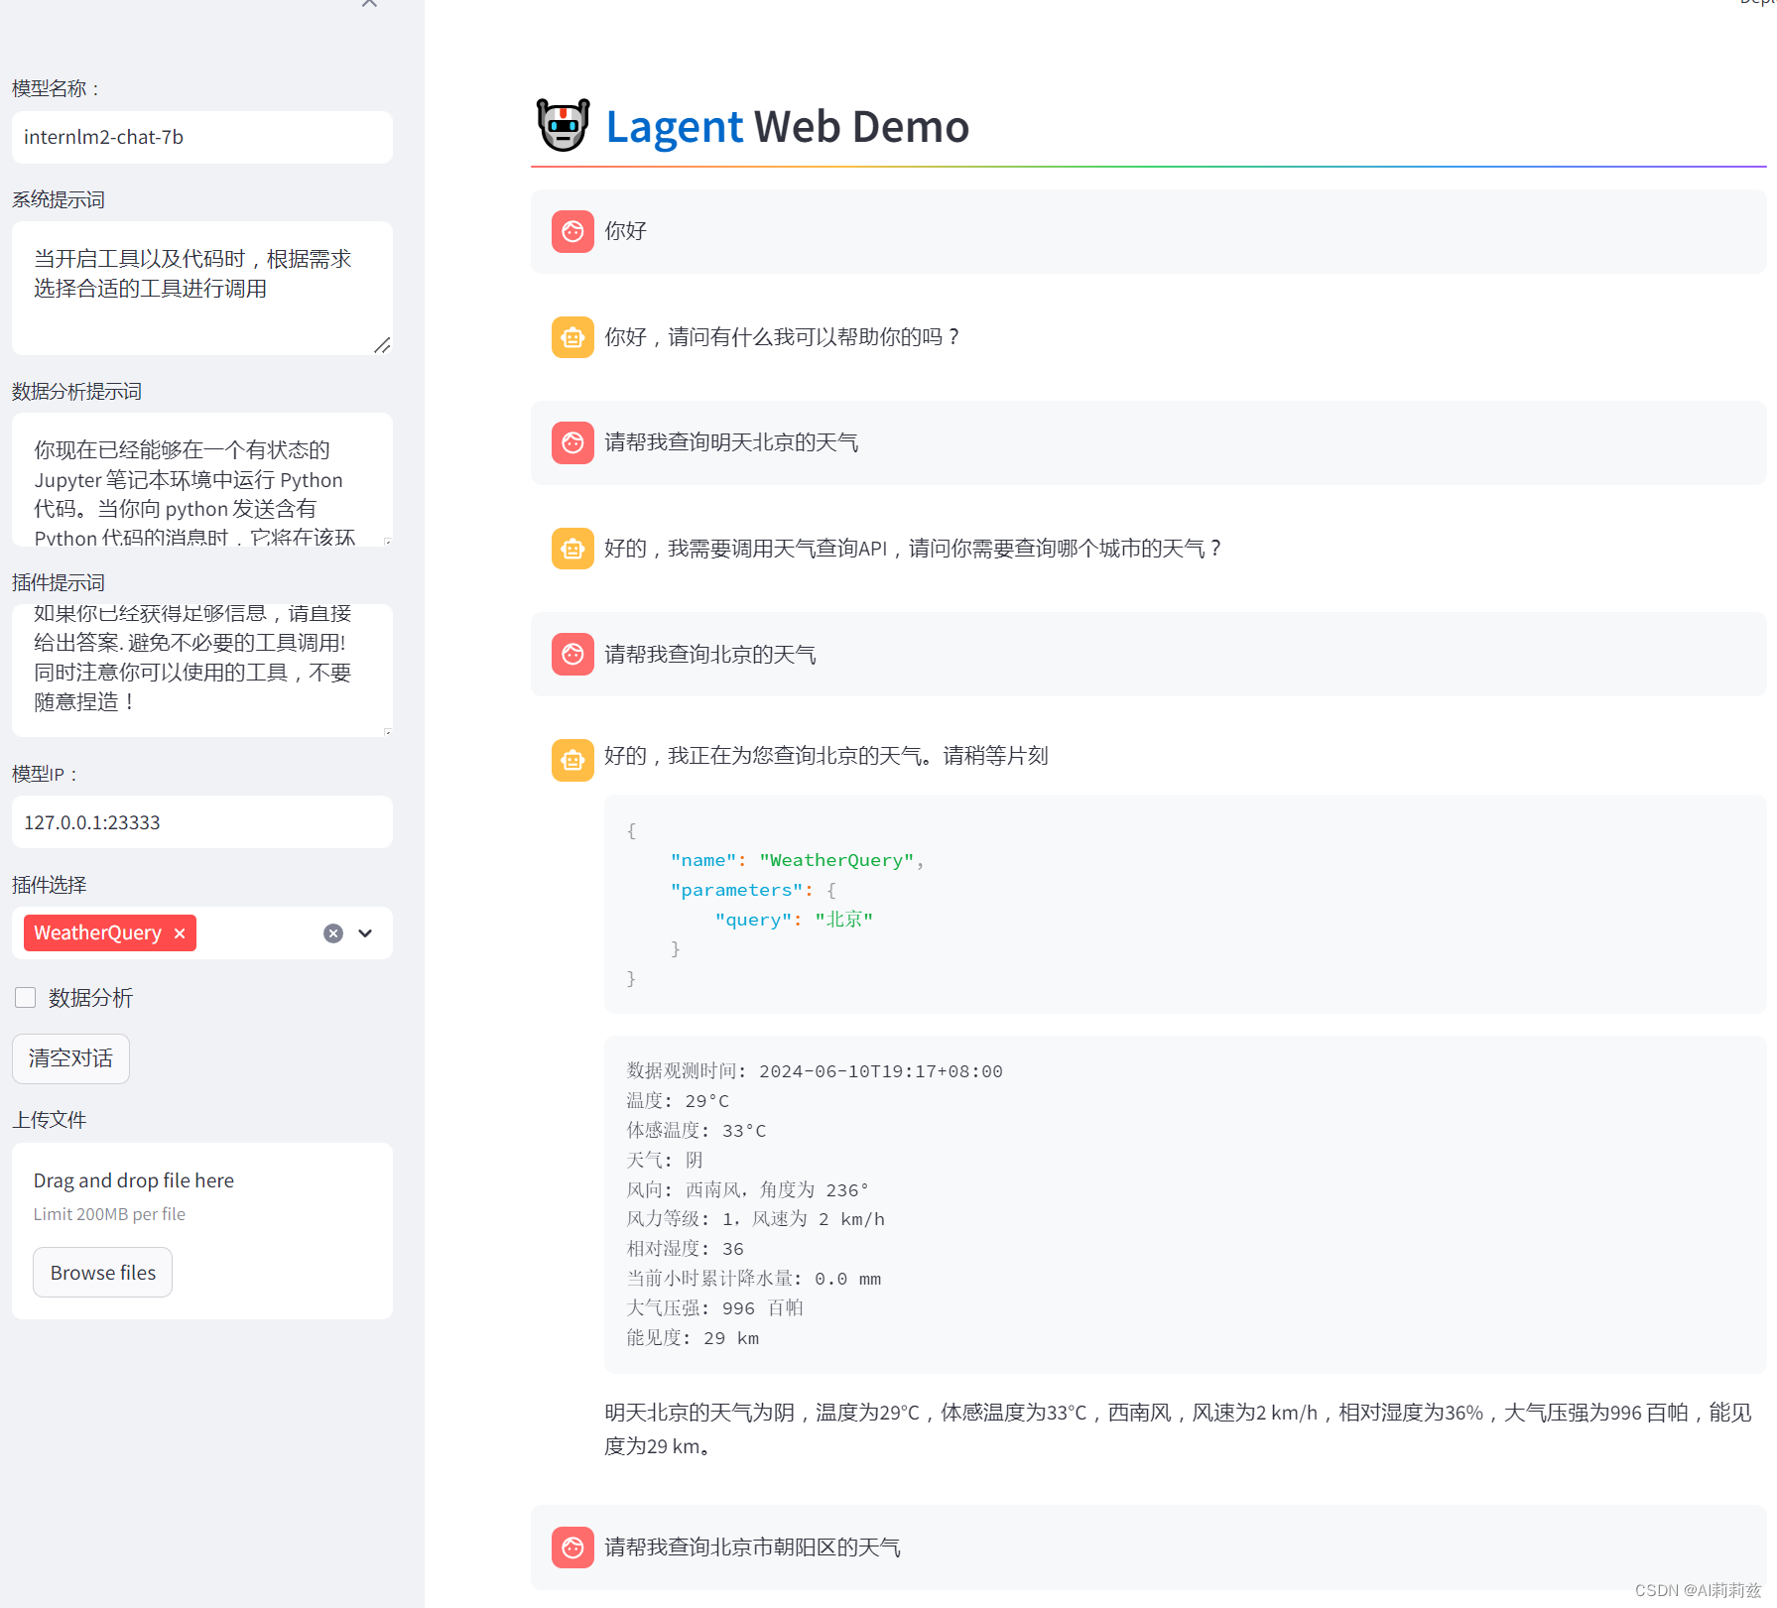Click the Lagent robot logo
The image size is (1777, 1608).
pos(564,125)
